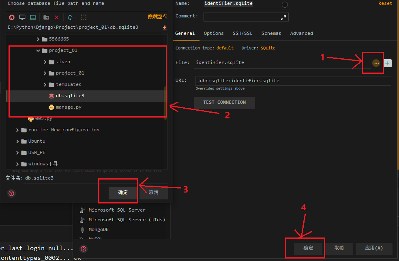Expand the Ubuntu folder

point(17,141)
